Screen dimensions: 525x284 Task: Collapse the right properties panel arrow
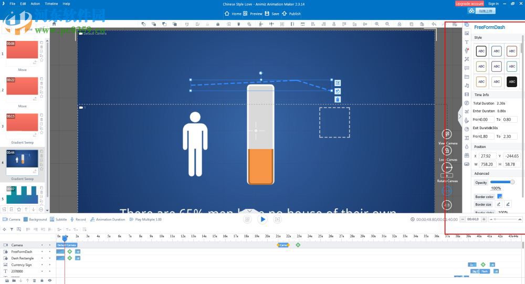click(x=460, y=116)
